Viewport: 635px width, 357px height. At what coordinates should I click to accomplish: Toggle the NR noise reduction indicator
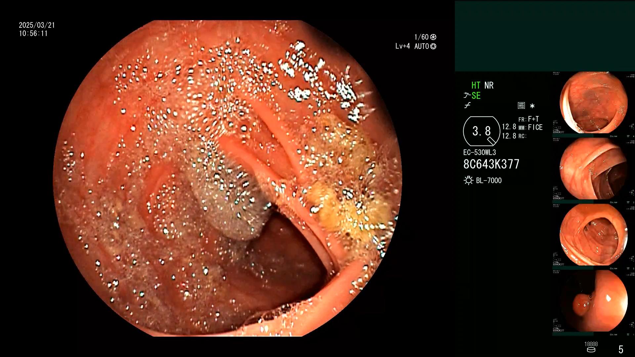[x=489, y=85]
